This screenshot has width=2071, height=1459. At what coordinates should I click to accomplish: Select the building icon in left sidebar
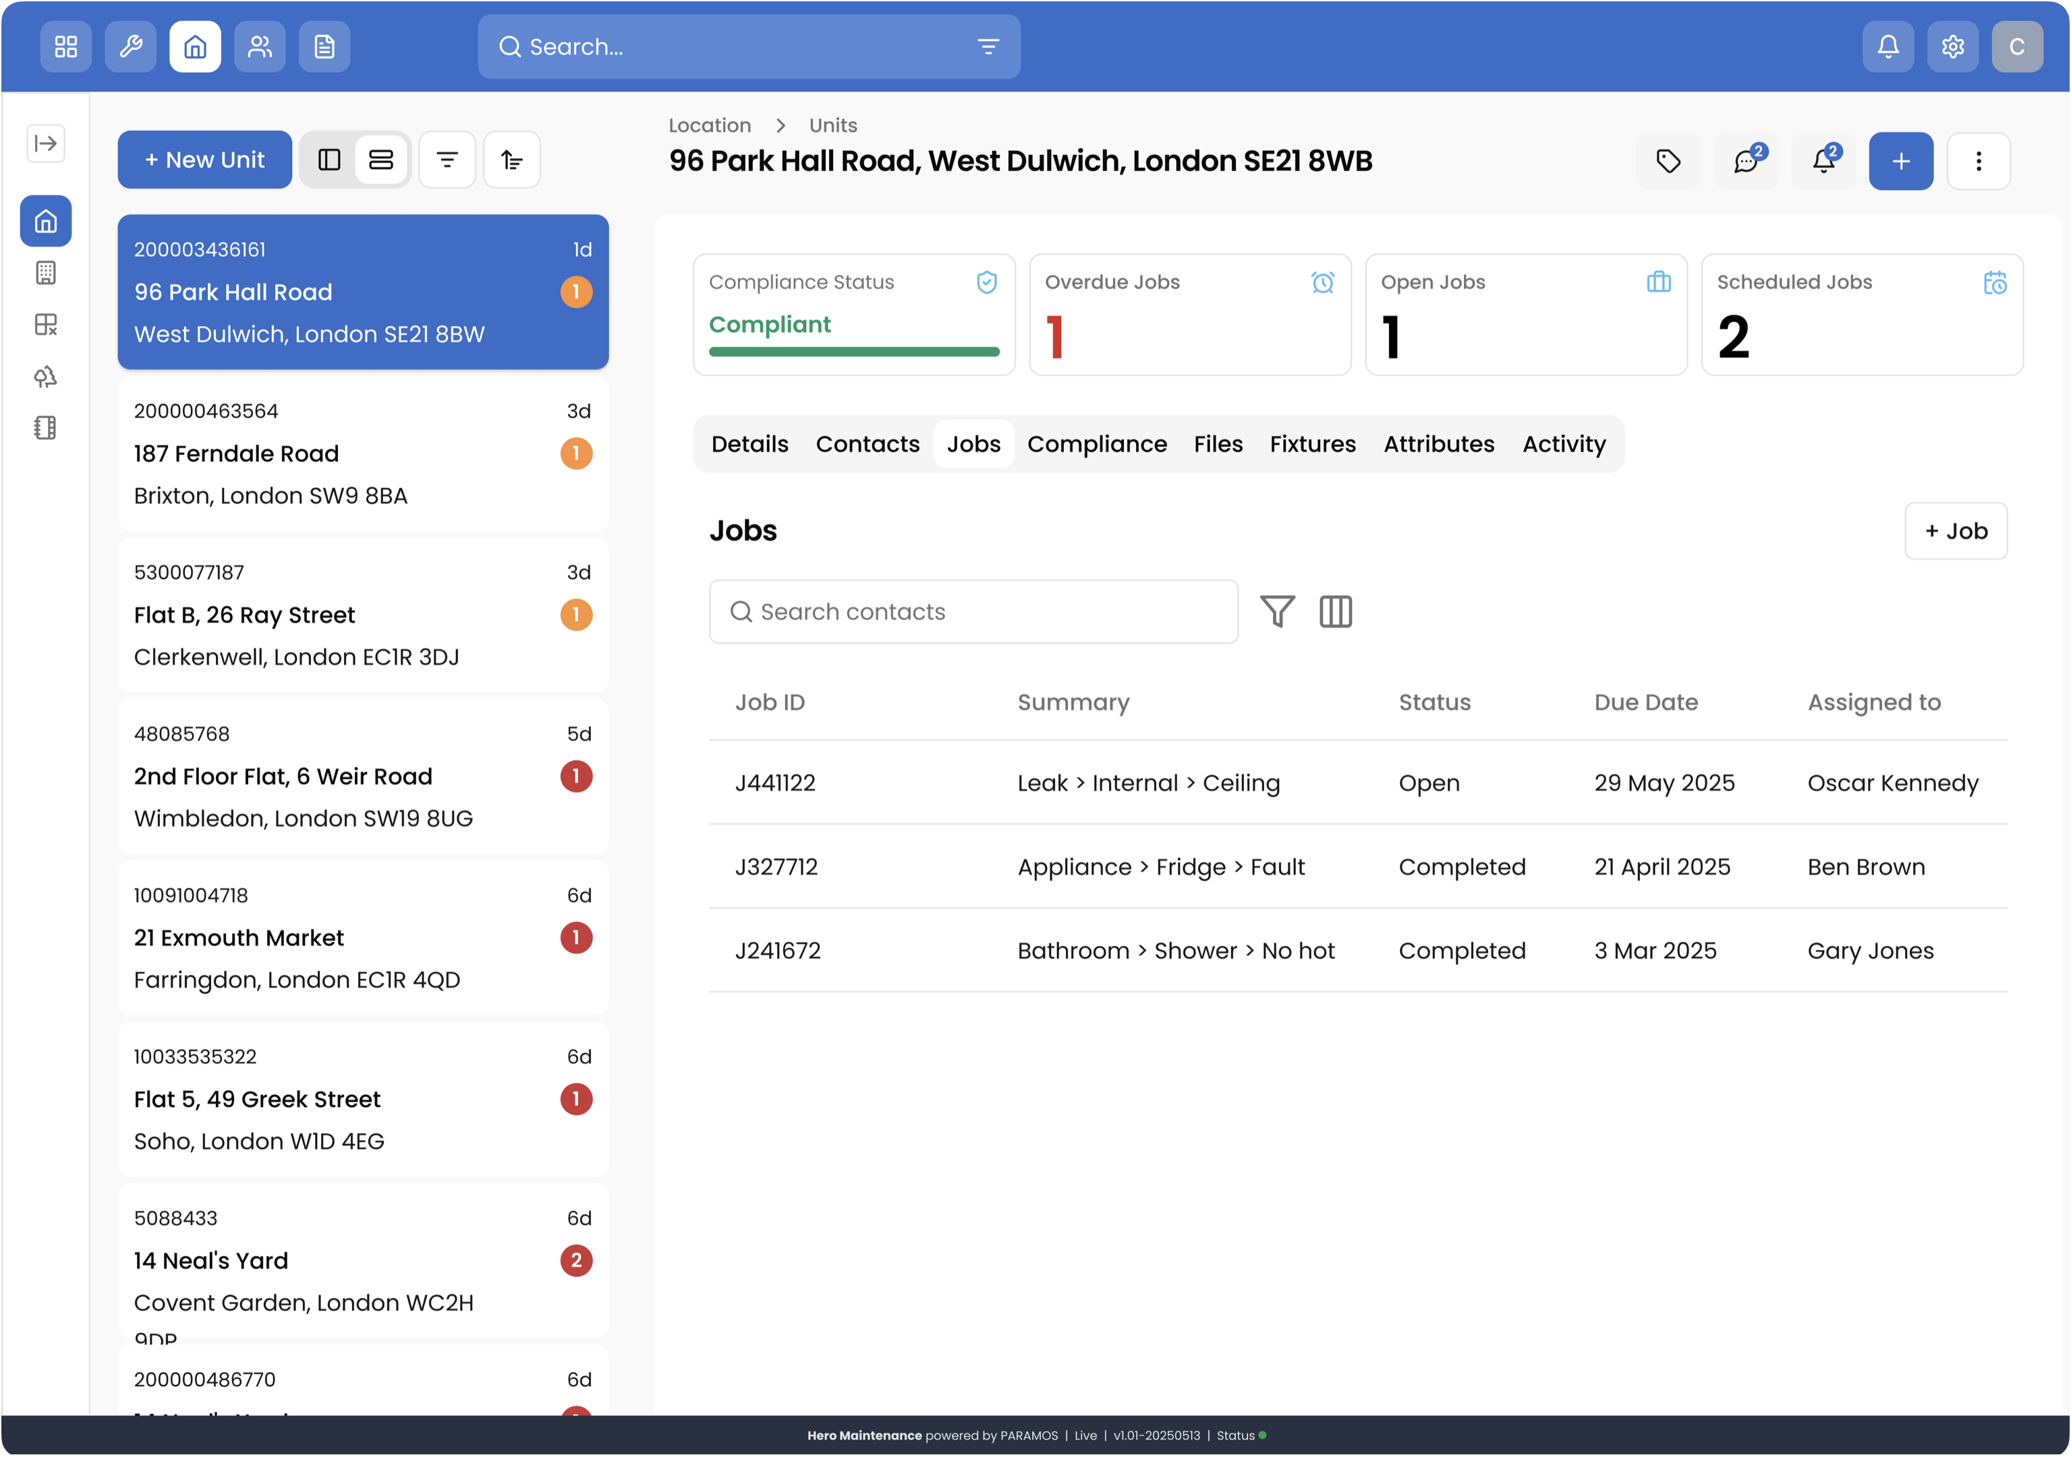46,272
